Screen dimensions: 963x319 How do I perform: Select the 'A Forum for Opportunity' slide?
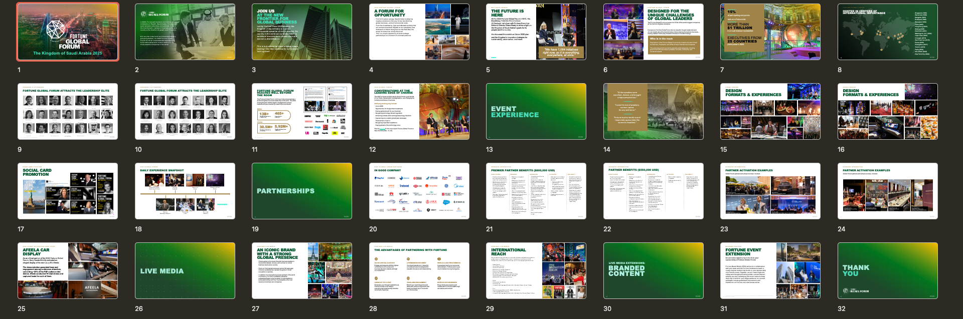[419, 32]
